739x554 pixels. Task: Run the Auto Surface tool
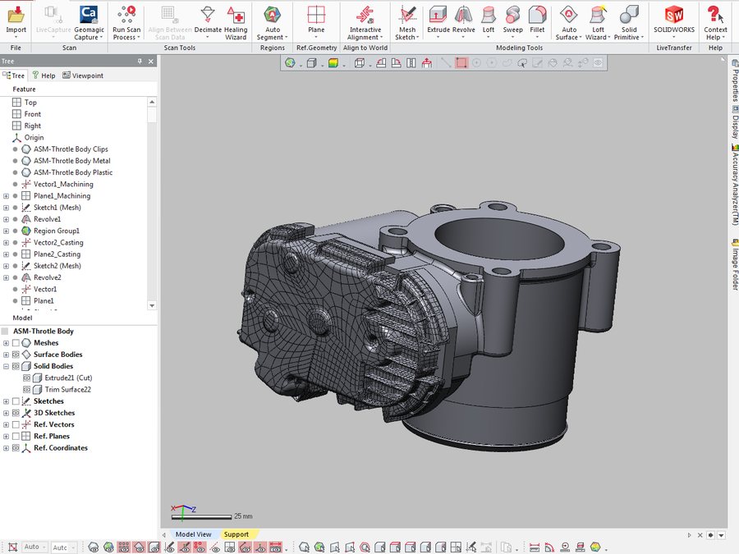(x=568, y=22)
